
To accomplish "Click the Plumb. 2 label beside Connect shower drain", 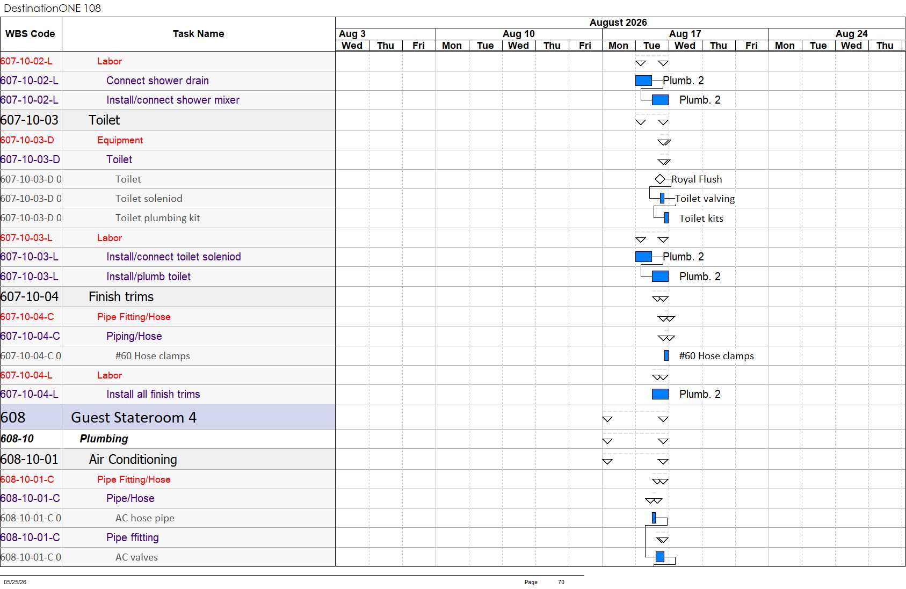I will [x=683, y=81].
